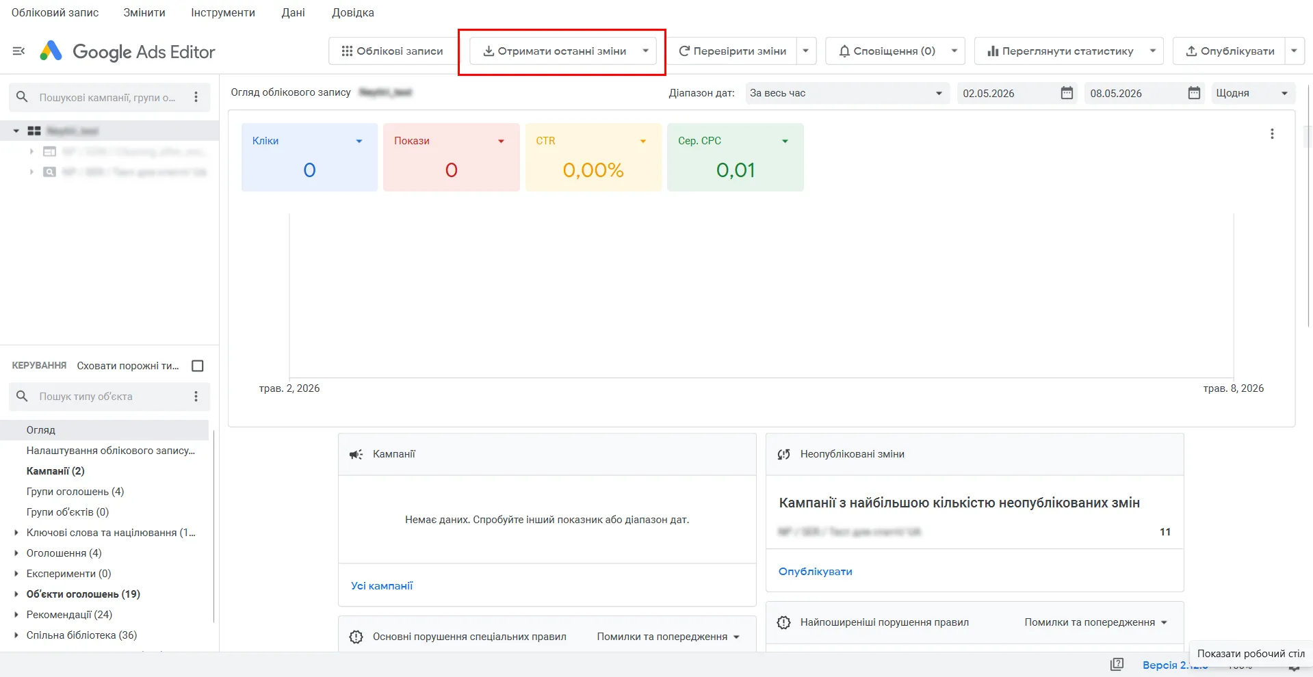Open the Усі кампанії link
1313x677 pixels.
point(382,586)
